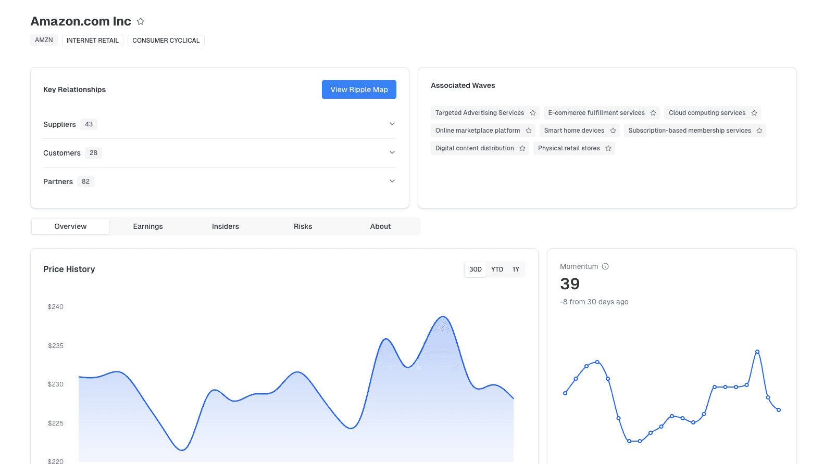836x464 pixels.
Task: Click the AMZN ticker tag
Action: 44,40
